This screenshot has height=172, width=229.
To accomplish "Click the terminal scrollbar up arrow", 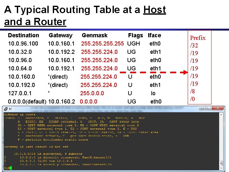I will [x=221, y=115].
